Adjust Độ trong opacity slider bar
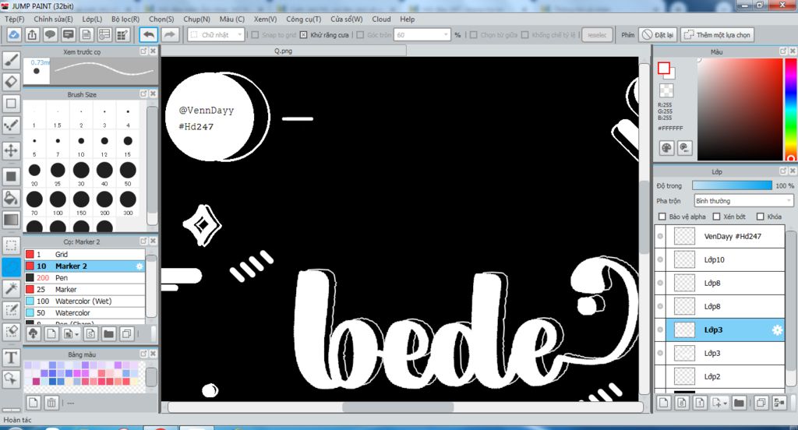Viewport: 798px width, 430px height. pyautogui.click(x=732, y=185)
